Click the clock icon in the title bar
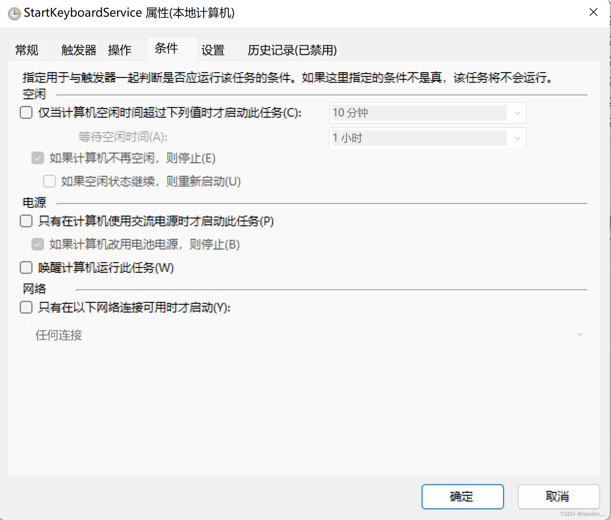Image resolution: width=611 pixels, height=520 pixels. (14, 14)
